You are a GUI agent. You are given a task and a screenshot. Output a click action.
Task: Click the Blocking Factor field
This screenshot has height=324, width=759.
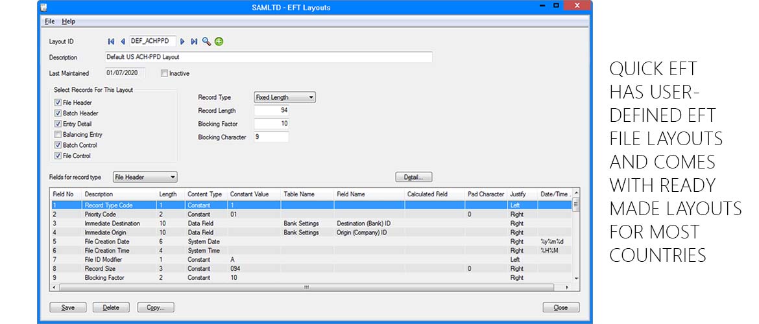[x=271, y=124]
